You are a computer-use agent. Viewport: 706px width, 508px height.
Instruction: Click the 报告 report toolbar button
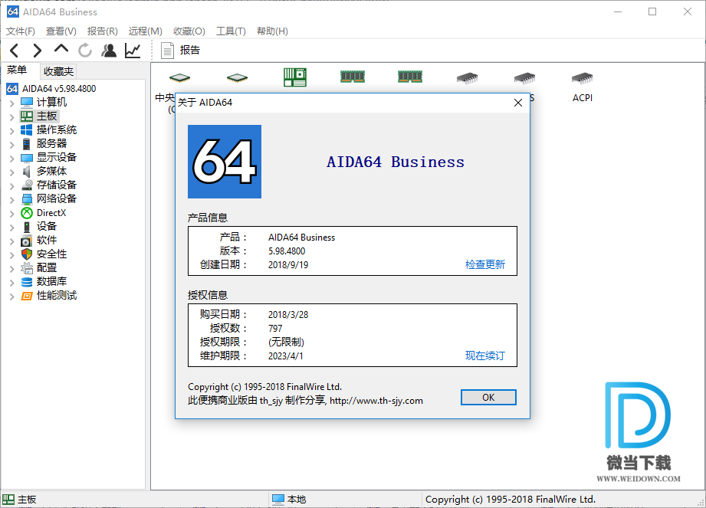point(181,51)
